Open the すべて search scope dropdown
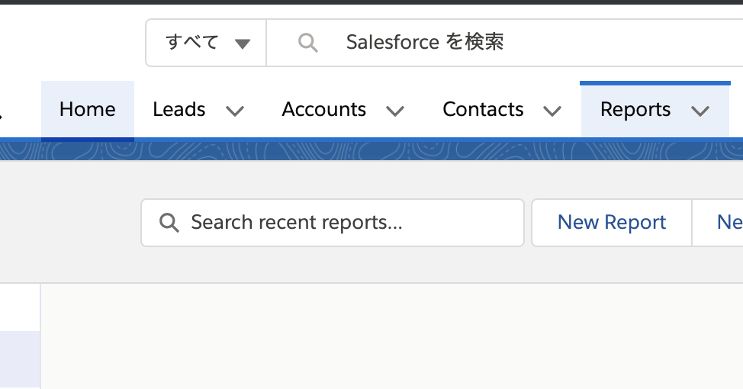The image size is (743, 389). (x=205, y=43)
